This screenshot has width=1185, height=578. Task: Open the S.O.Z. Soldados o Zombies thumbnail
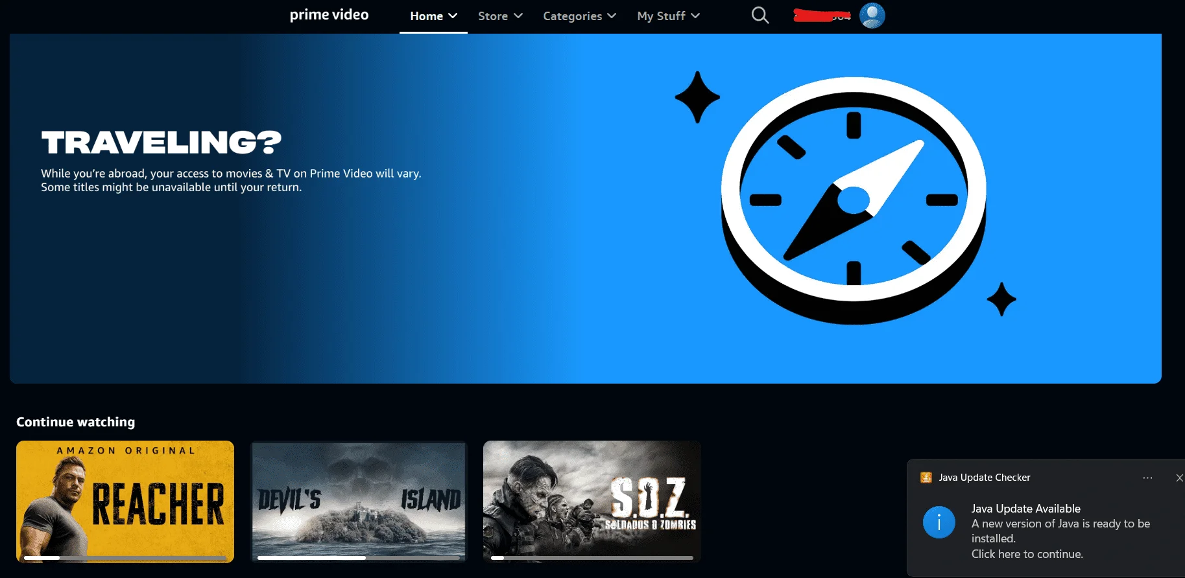[x=592, y=502]
